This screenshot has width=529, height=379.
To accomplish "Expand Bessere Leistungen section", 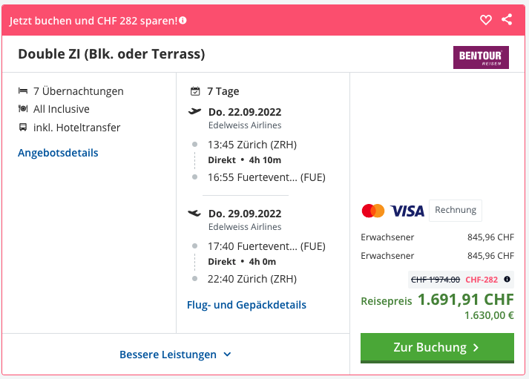I will pyautogui.click(x=176, y=355).
